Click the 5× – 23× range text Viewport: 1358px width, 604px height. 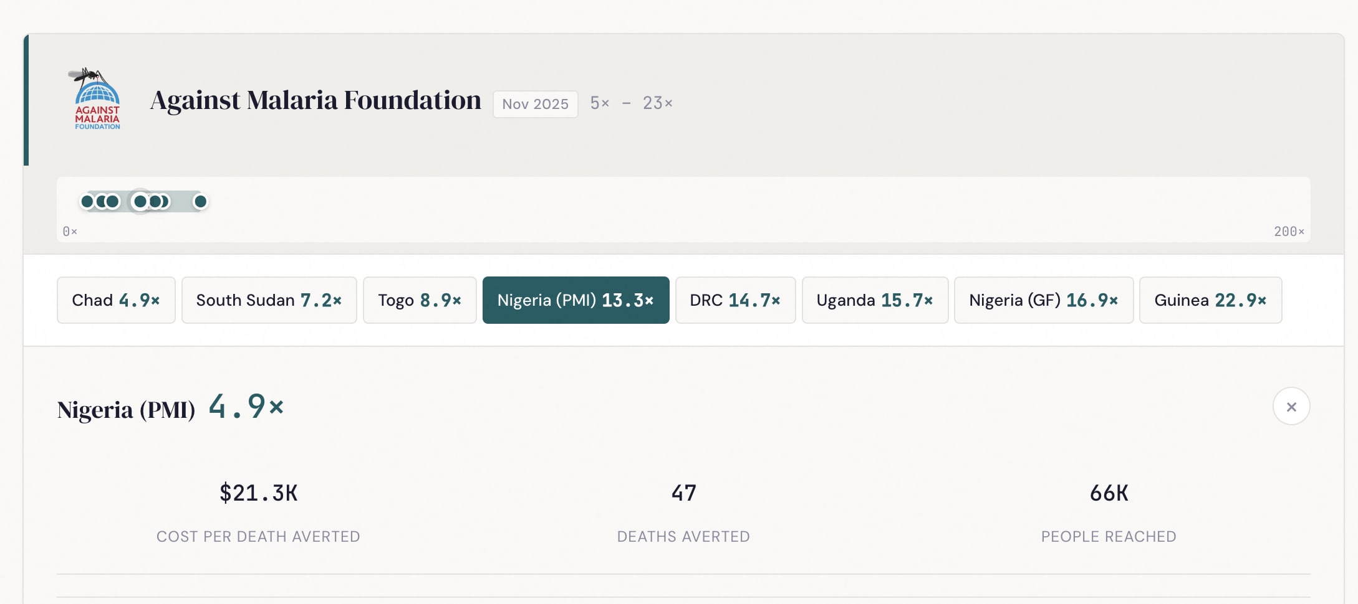[x=631, y=103]
